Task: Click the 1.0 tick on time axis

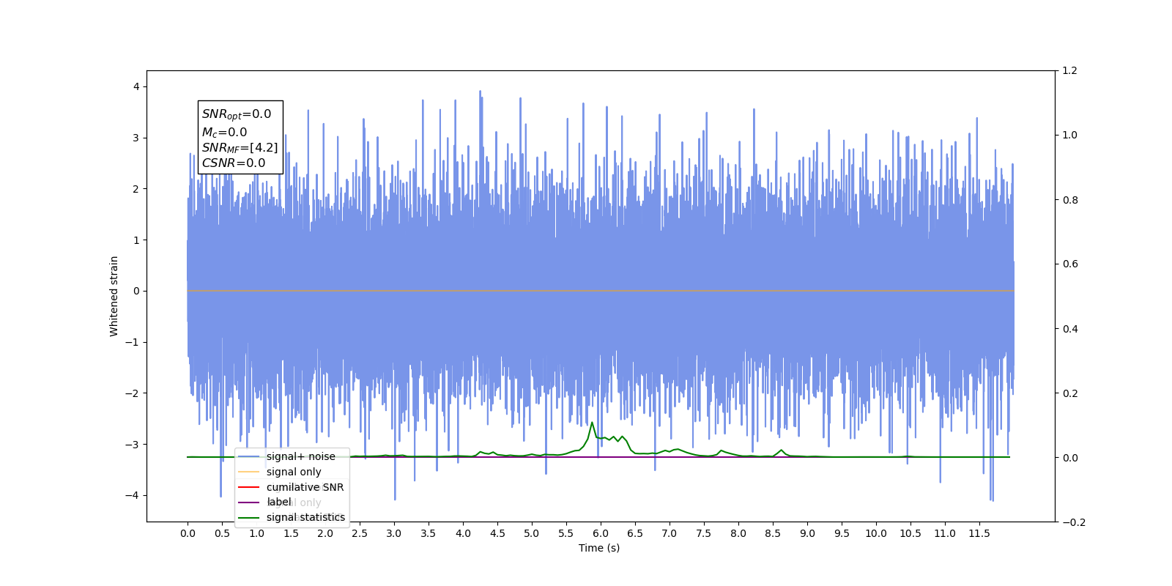Action: (256, 533)
